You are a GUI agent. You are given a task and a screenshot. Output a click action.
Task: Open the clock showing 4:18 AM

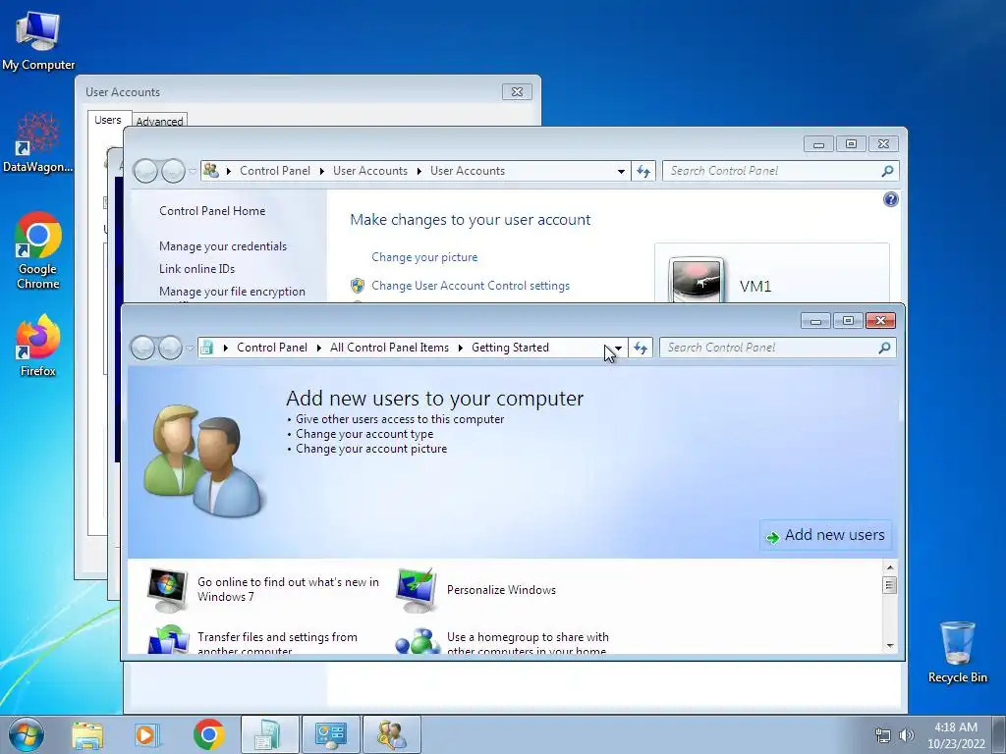tap(956, 735)
